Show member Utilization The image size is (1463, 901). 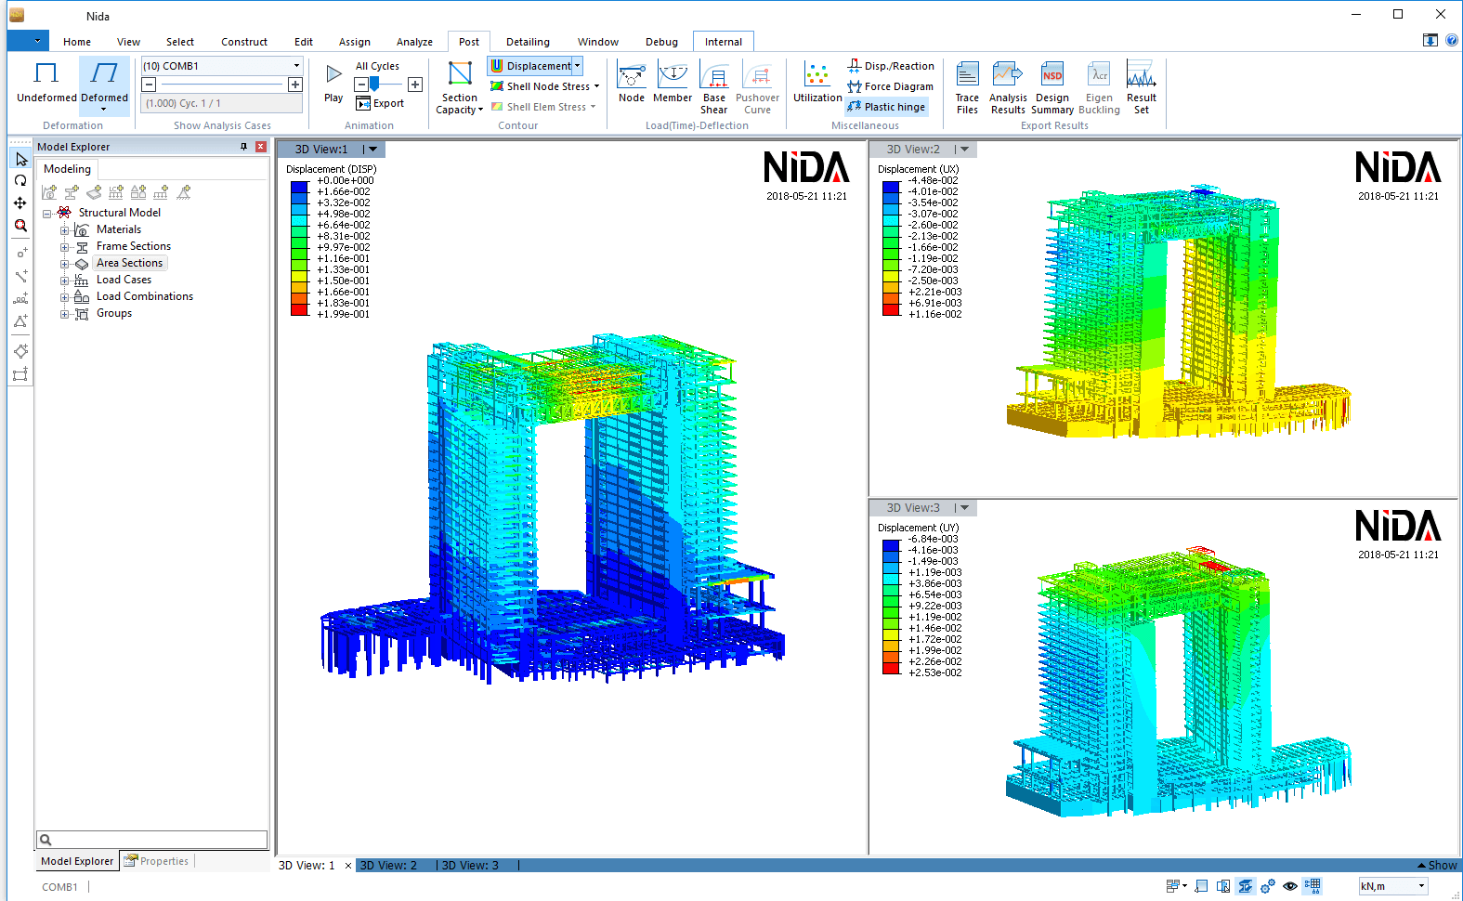[817, 83]
